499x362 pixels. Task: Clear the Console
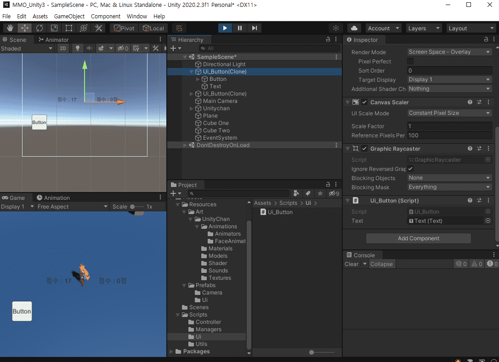pyautogui.click(x=352, y=264)
